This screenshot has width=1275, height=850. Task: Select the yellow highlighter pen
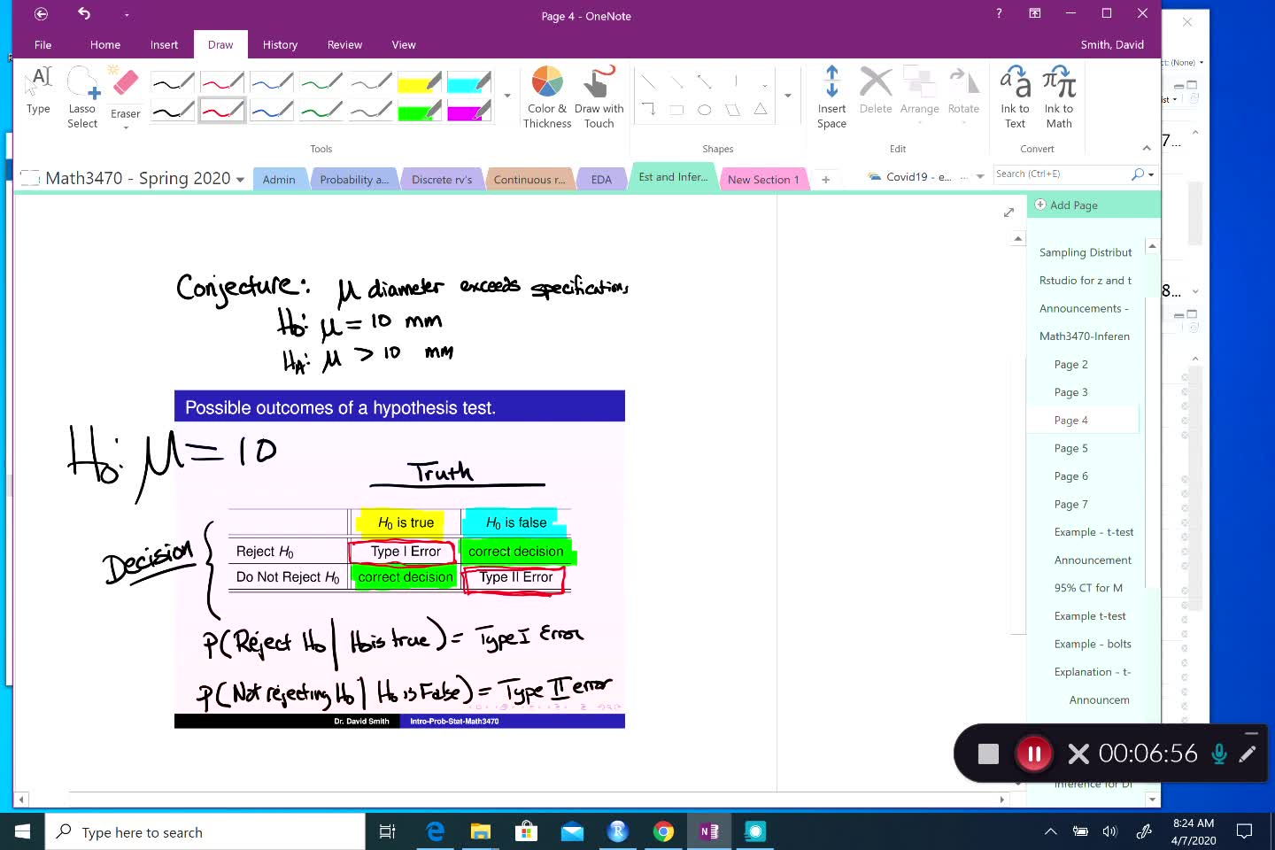tap(420, 83)
